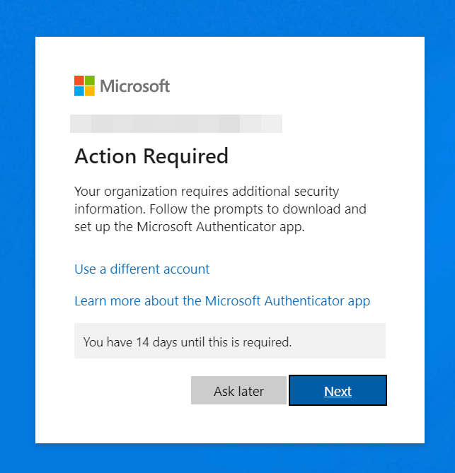Click the 14 days remaining notice banner

point(229,341)
